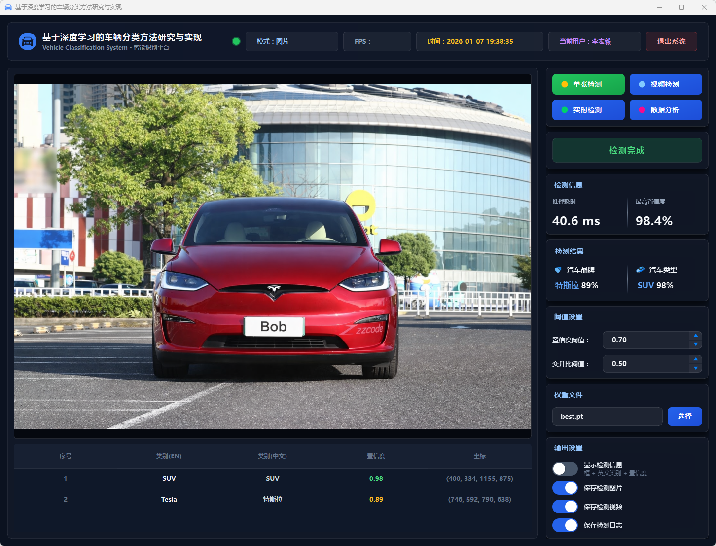Select the Tesla result row
Viewport: 716px width, 546px height.
tap(273, 499)
